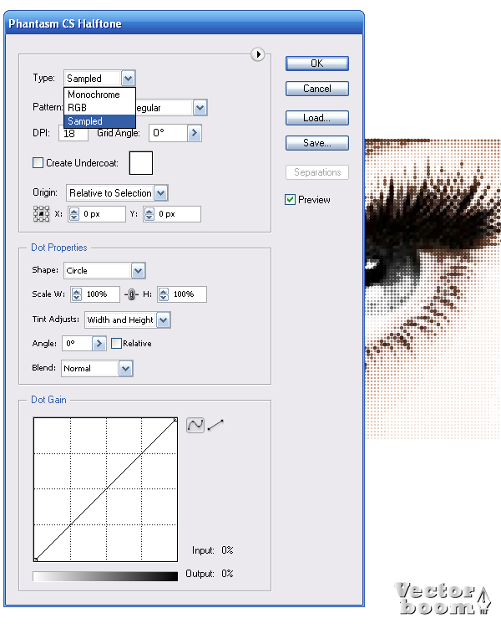Click the undercoat color swatch

141,163
